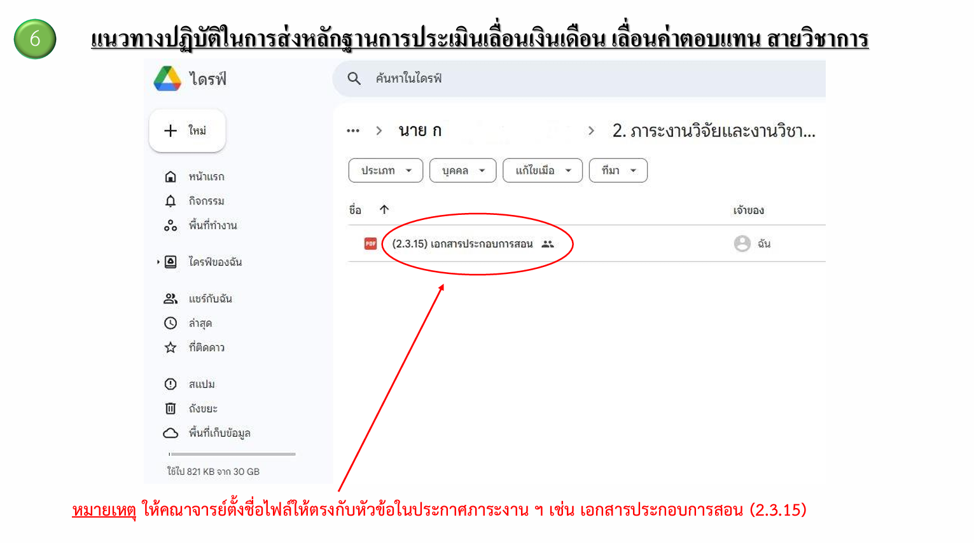Open ล่าสุด (Recent) in the sidebar
The height and width of the screenshot is (543, 974).
tap(200, 323)
